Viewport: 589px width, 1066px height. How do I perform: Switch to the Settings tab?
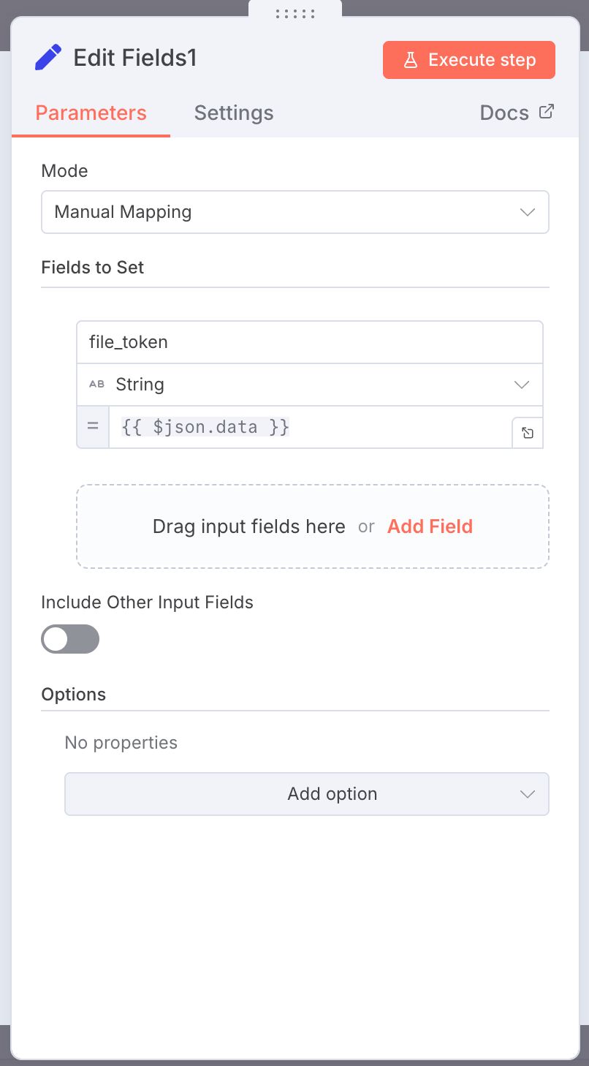click(233, 113)
